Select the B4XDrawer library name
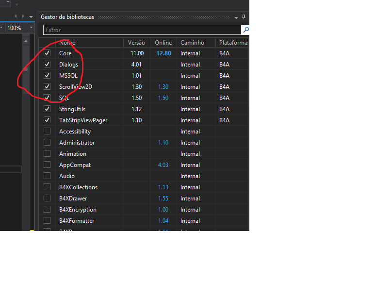 (x=73, y=199)
